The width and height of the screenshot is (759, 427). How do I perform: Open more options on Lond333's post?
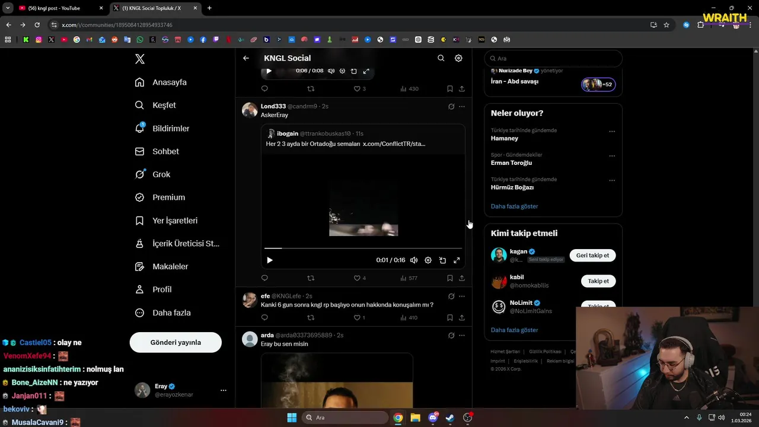(462, 106)
